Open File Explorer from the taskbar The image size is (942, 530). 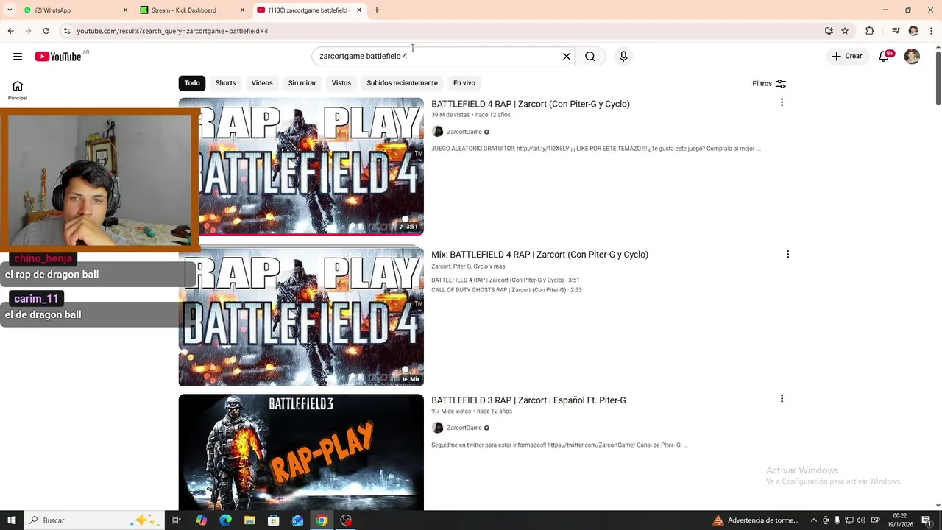(249, 520)
